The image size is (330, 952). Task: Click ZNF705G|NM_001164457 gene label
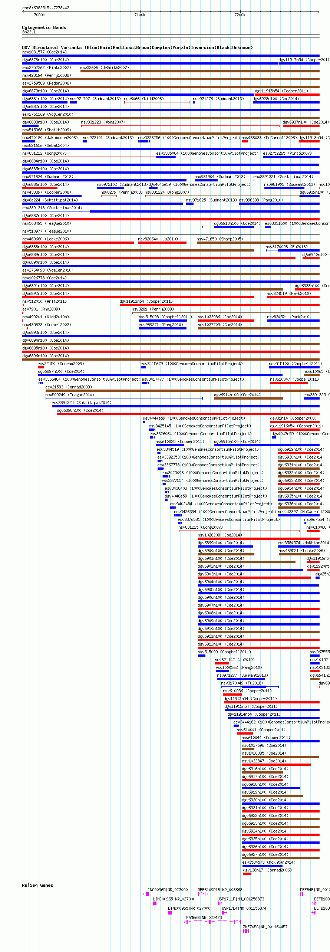[x=265, y=927]
